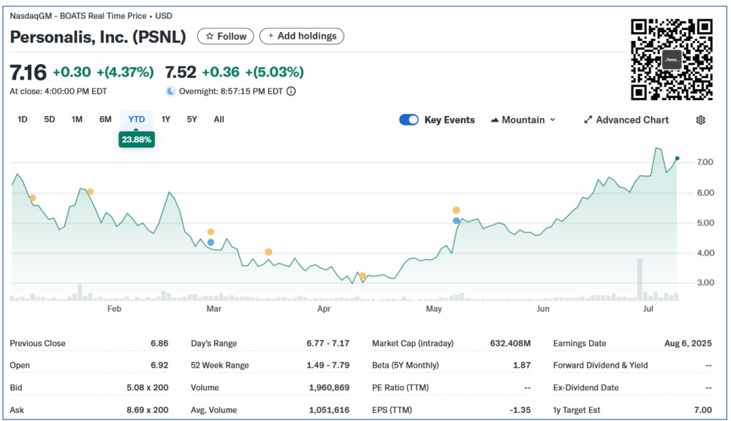This screenshot has height=421, width=731.
Task: Click the Earnings Date value Aug 6, 2025
Action: [688, 344]
